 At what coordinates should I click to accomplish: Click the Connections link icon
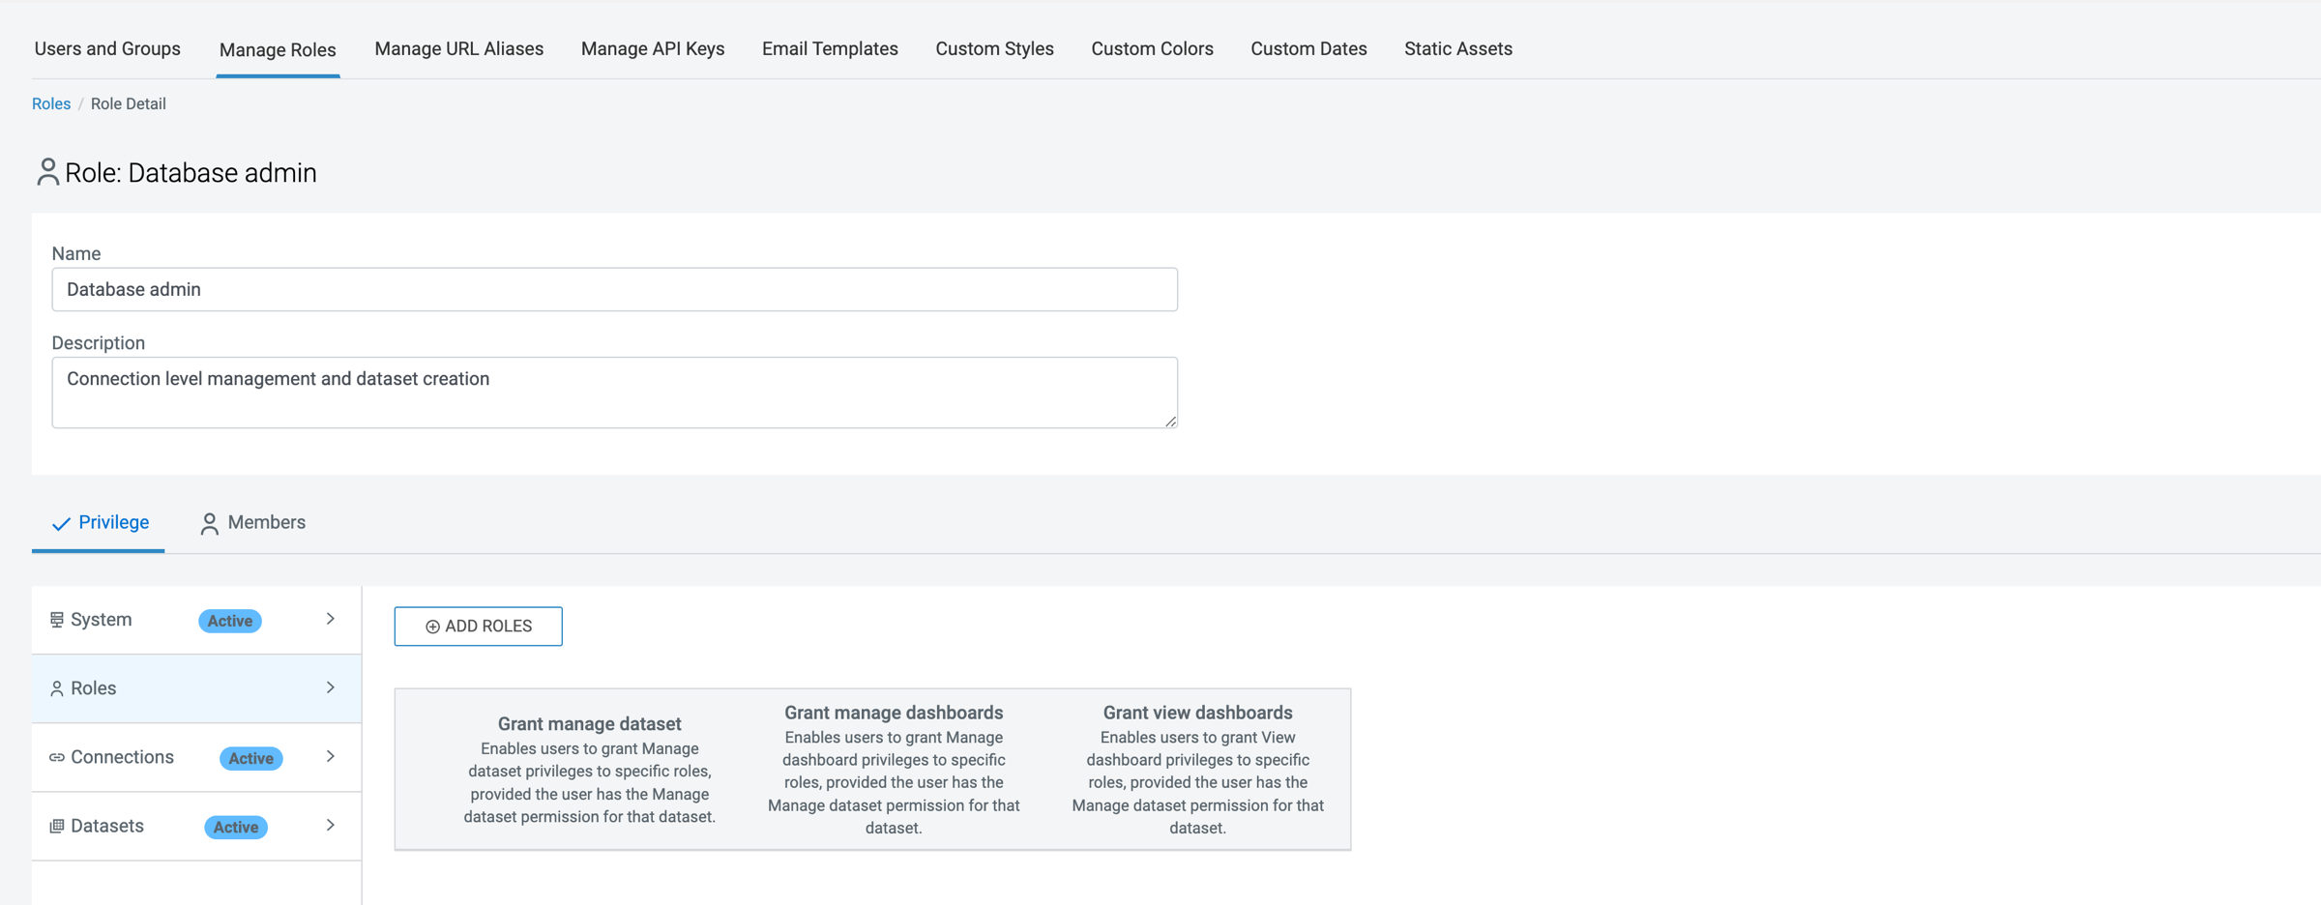[57, 757]
